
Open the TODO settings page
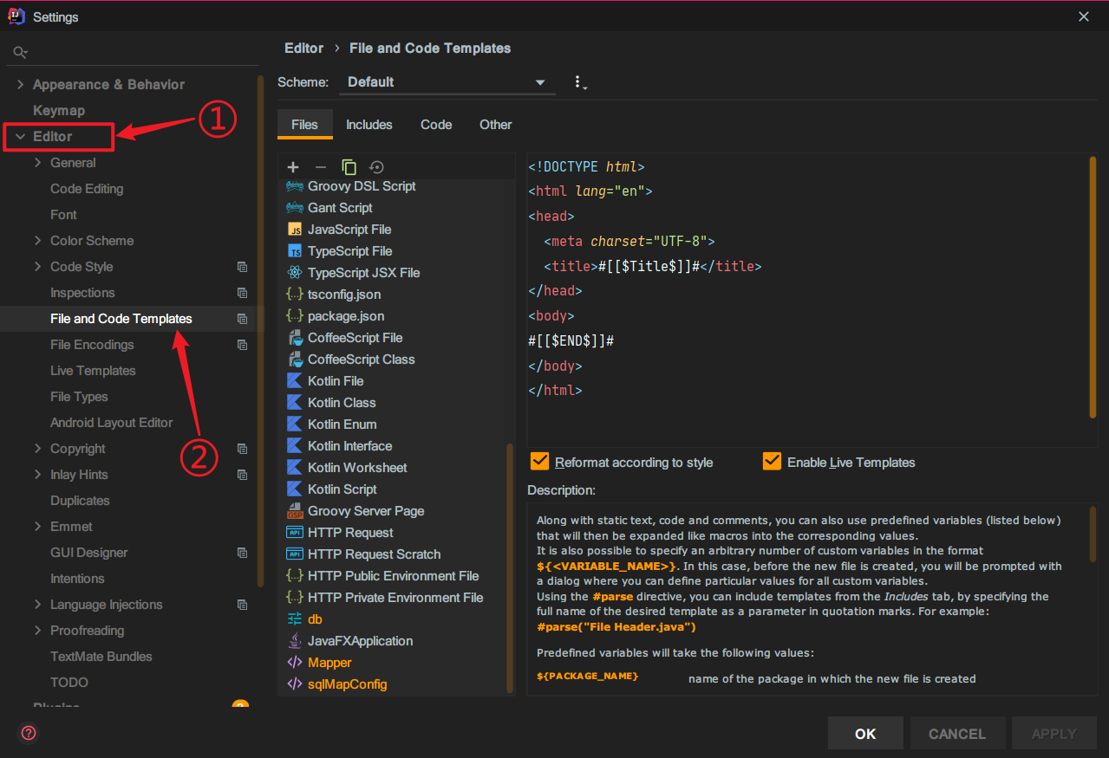69,683
